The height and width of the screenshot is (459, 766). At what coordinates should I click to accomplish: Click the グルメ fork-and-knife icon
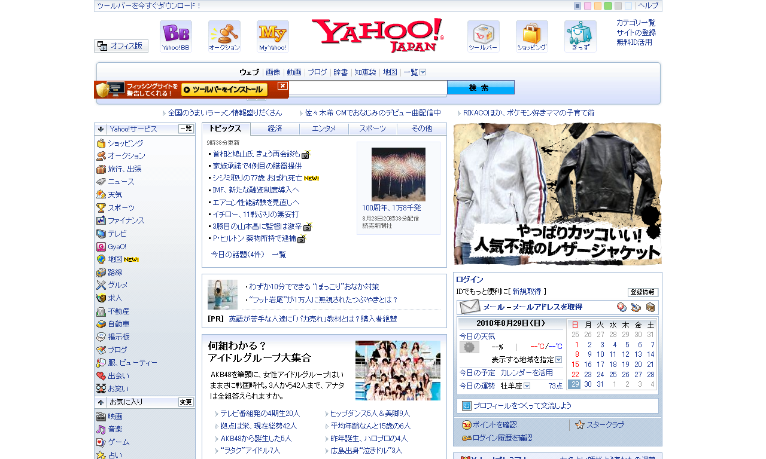coord(101,285)
